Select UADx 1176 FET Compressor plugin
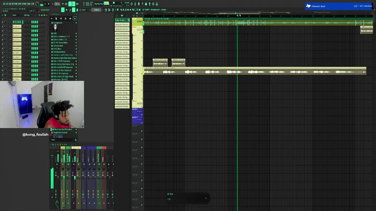376x211 pixels. pyautogui.click(x=62, y=61)
